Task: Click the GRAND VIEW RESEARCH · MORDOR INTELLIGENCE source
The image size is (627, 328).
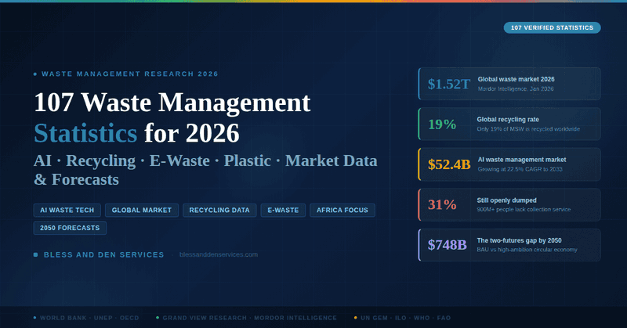Action: (249, 318)
